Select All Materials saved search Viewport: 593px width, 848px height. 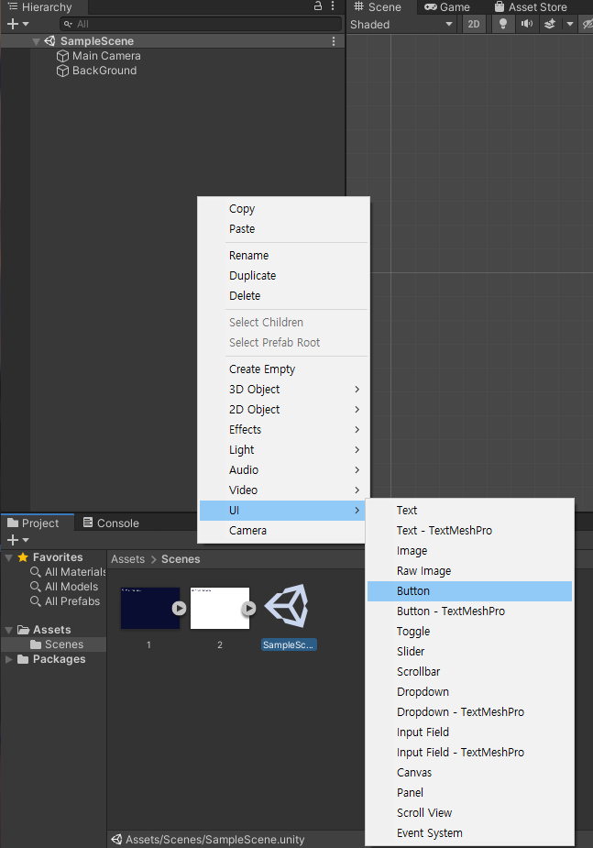68,572
